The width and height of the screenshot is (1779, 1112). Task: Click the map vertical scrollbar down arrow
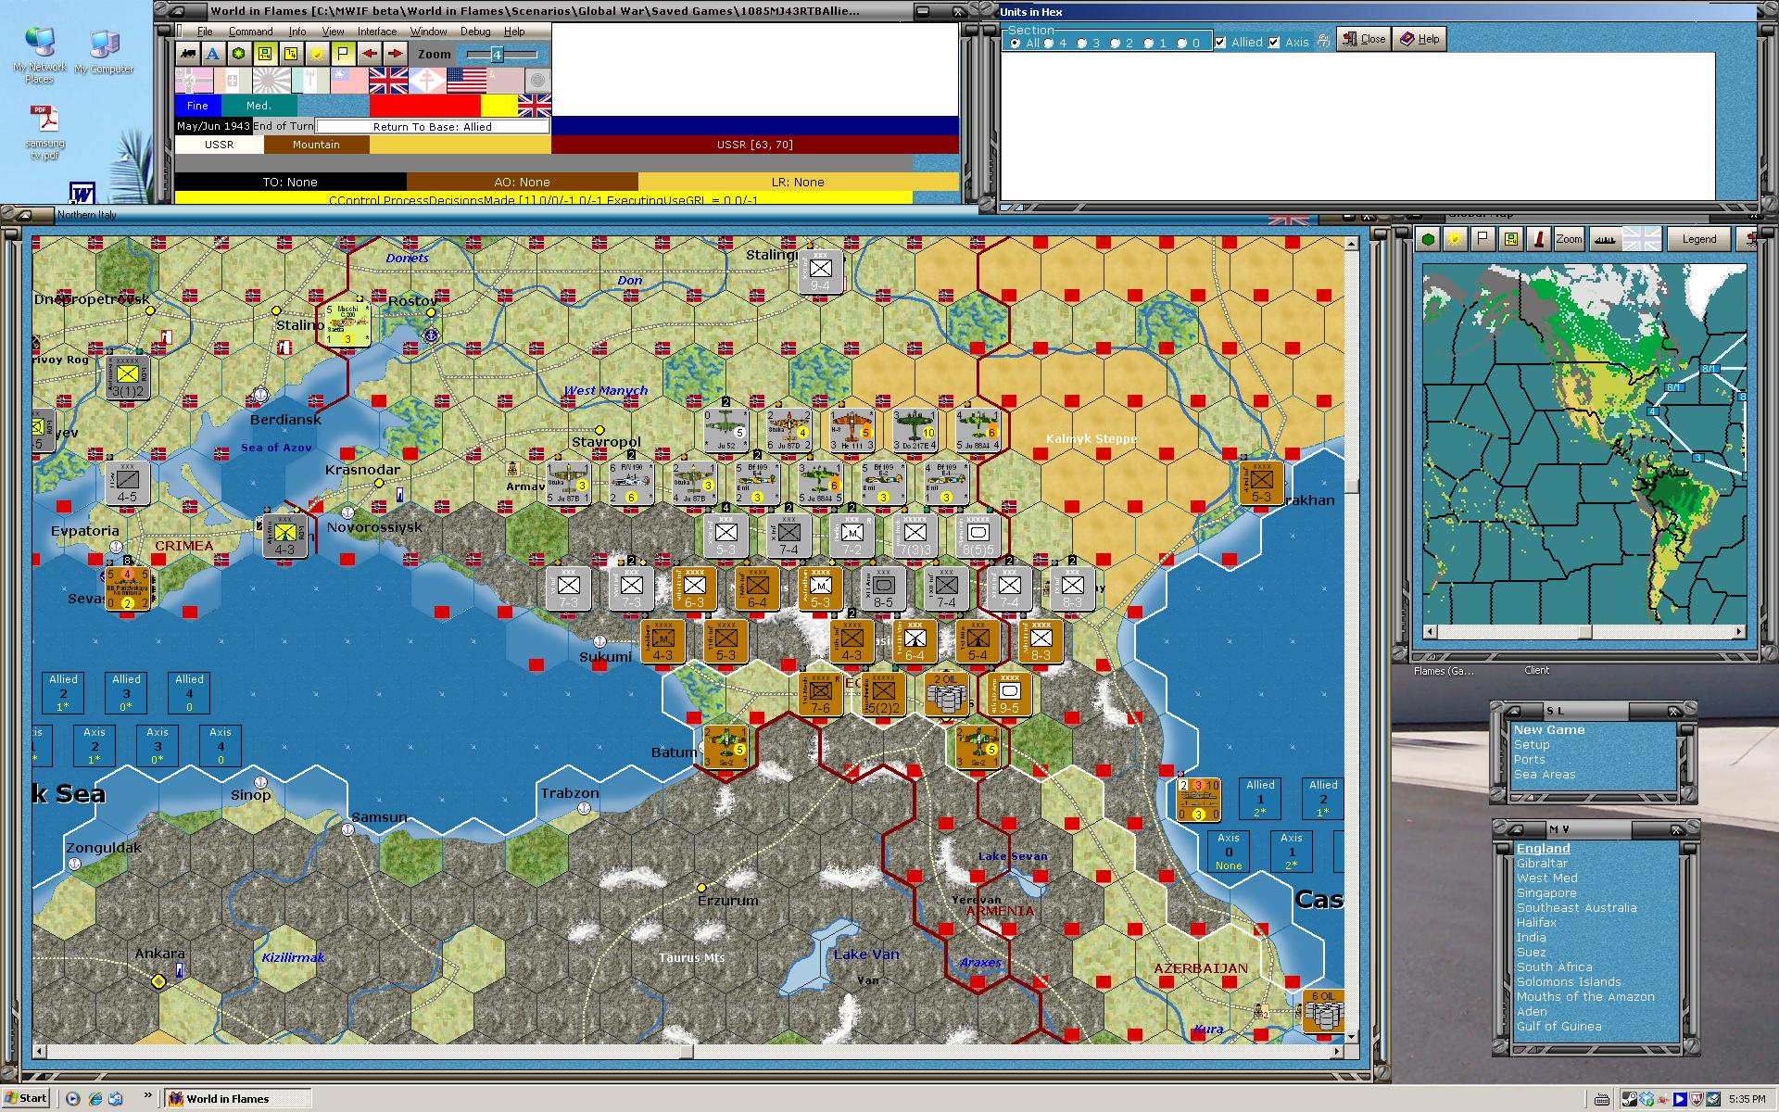(1352, 1037)
